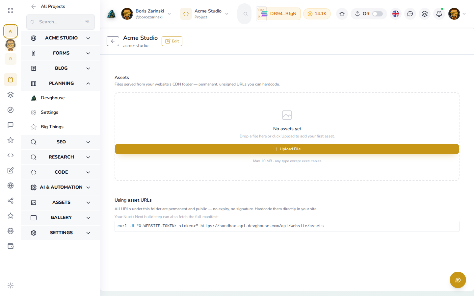This screenshot has height=296, width=474.
Task: Open the wallet icon in left rail
Action: pos(11,246)
